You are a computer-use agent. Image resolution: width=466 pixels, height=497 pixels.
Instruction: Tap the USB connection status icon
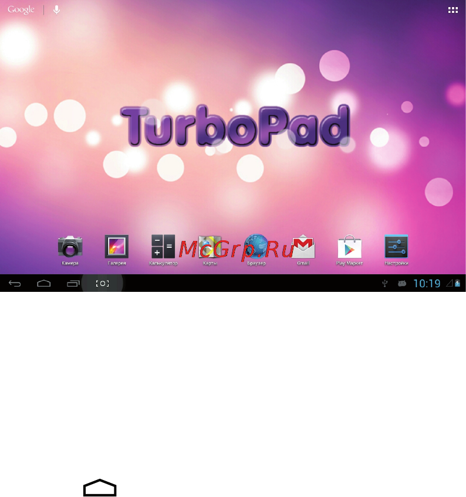point(385,283)
